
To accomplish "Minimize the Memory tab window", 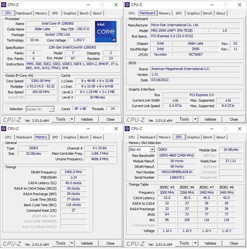I will (x=88, y=129).
